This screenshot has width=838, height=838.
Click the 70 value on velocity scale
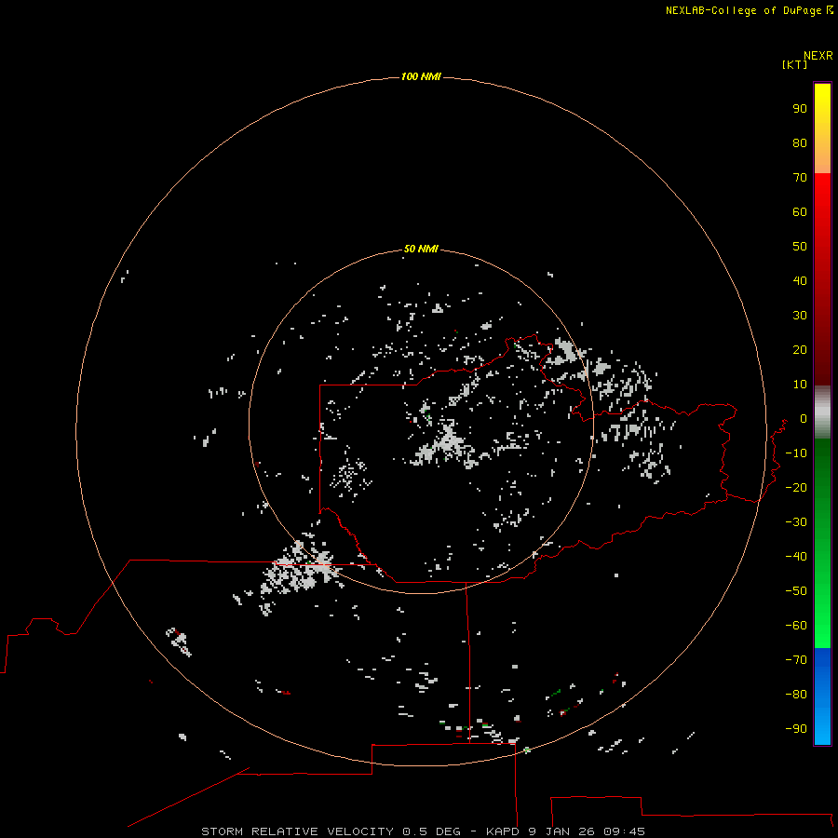click(x=800, y=178)
